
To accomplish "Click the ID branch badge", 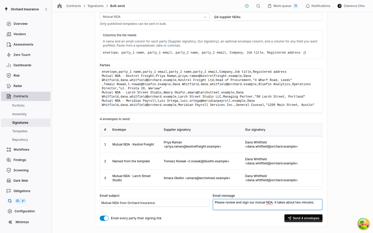I will coord(20,201).
